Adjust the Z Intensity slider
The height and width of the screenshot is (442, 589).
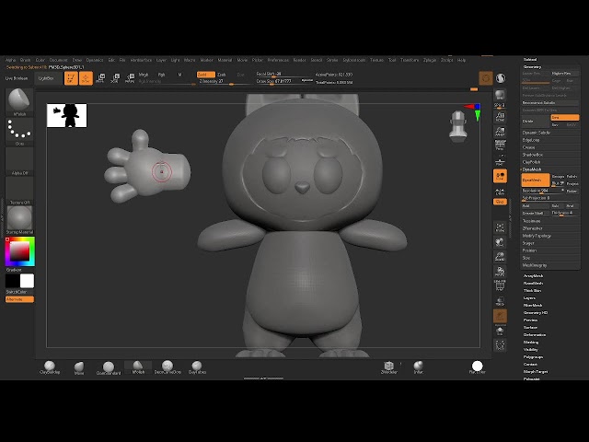[223, 82]
